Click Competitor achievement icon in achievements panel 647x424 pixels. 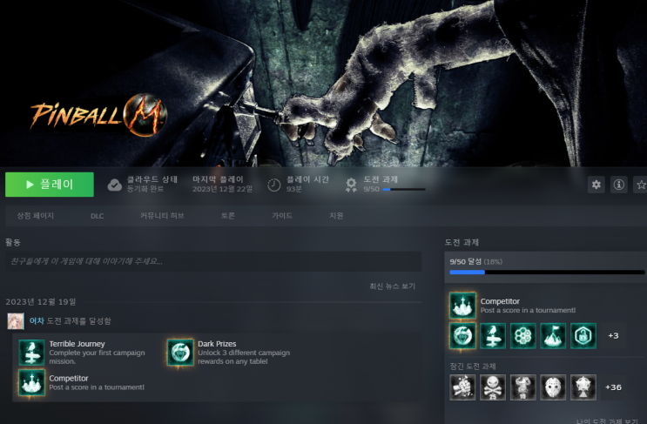tap(462, 306)
